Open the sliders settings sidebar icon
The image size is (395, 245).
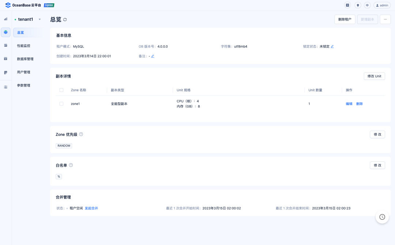click(x=5, y=87)
